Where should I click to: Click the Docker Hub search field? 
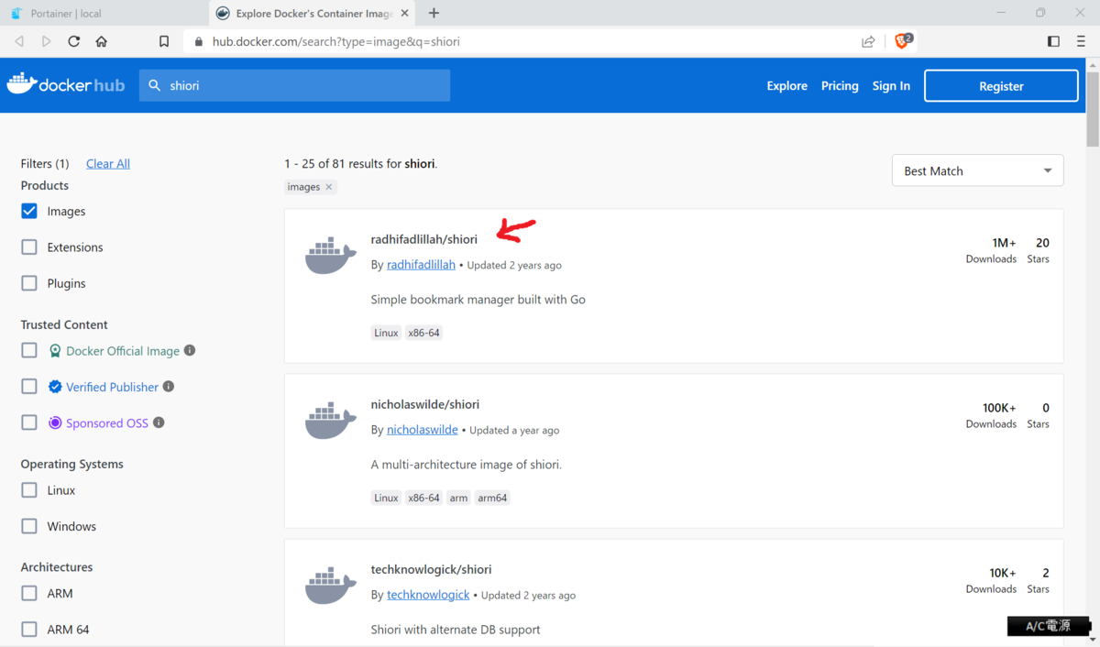pyautogui.click(x=295, y=85)
